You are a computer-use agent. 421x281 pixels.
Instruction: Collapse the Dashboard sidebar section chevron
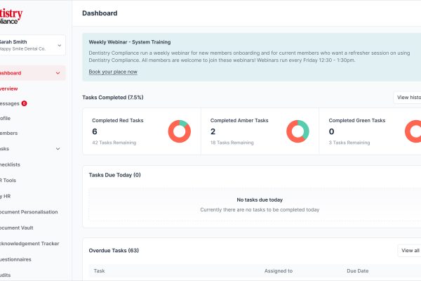point(58,73)
